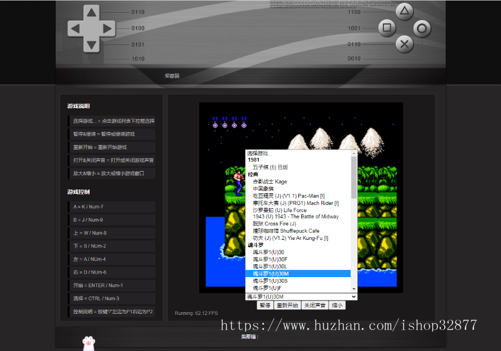The height and width of the screenshot is (351, 501).
Task: Click 开始 = ENTER / Num-1 row
Action: (111, 285)
